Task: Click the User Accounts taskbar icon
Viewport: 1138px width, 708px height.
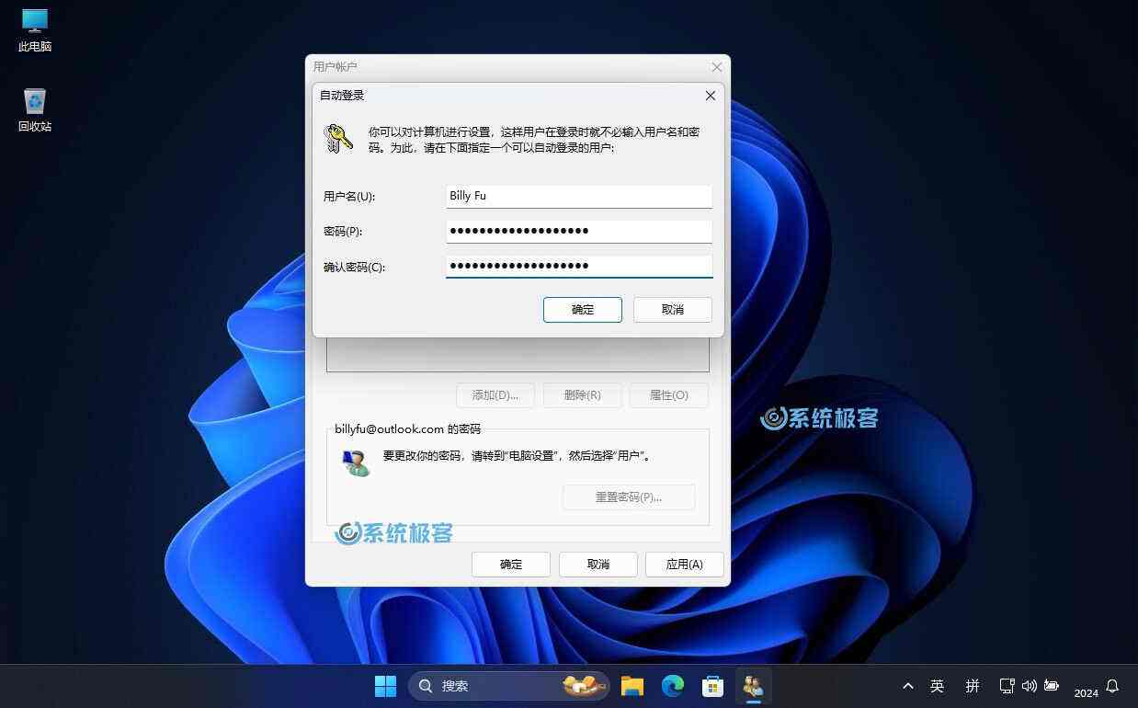Action: click(x=754, y=686)
